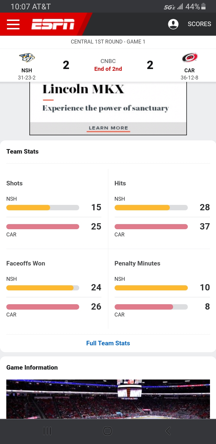Open the Android recent apps button
Screen dimensions: 216x444
(x=47, y=431)
